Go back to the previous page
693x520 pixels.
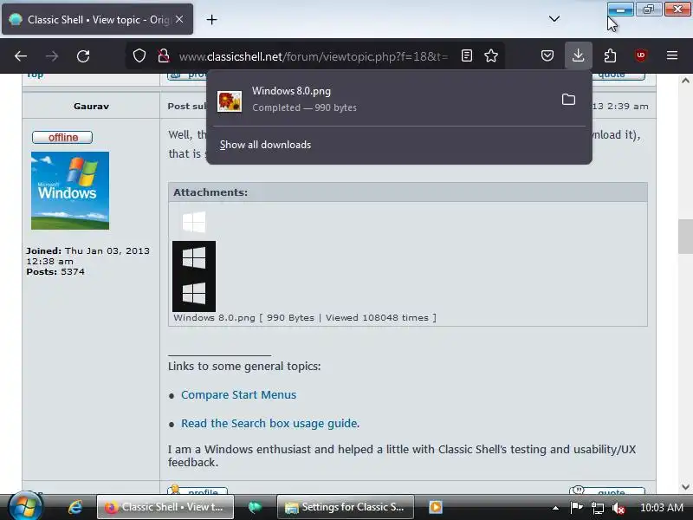tap(21, 56)
